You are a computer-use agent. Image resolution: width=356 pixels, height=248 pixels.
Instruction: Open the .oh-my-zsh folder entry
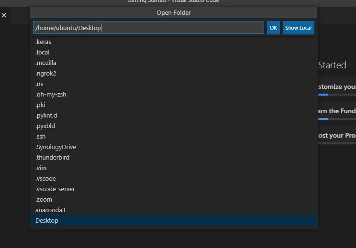(x=51, y=95)
